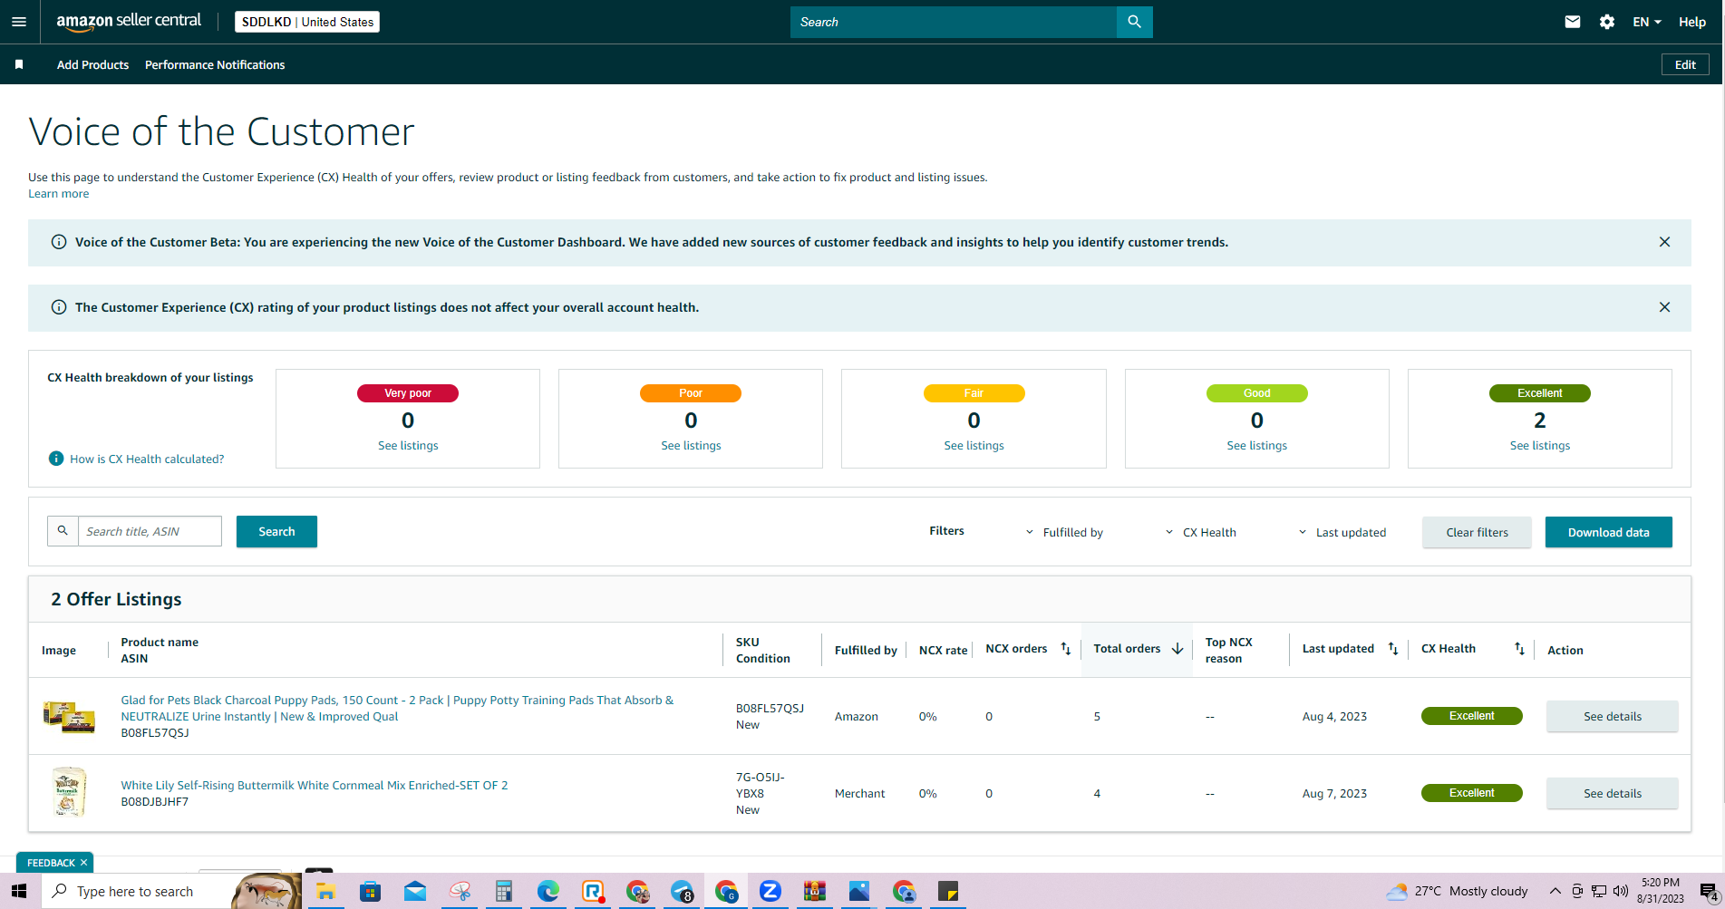Screen dimensions: 1725x909
Task: Expand the Fulfilled by filter dropdown
Action: click(1064, 532)
